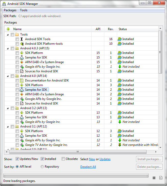
Task: Click the loading progress bar
Action: click(76, 176)
